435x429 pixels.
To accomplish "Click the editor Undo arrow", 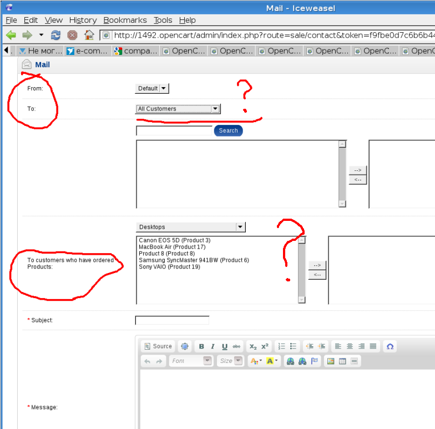I will [x=148, y=361].
